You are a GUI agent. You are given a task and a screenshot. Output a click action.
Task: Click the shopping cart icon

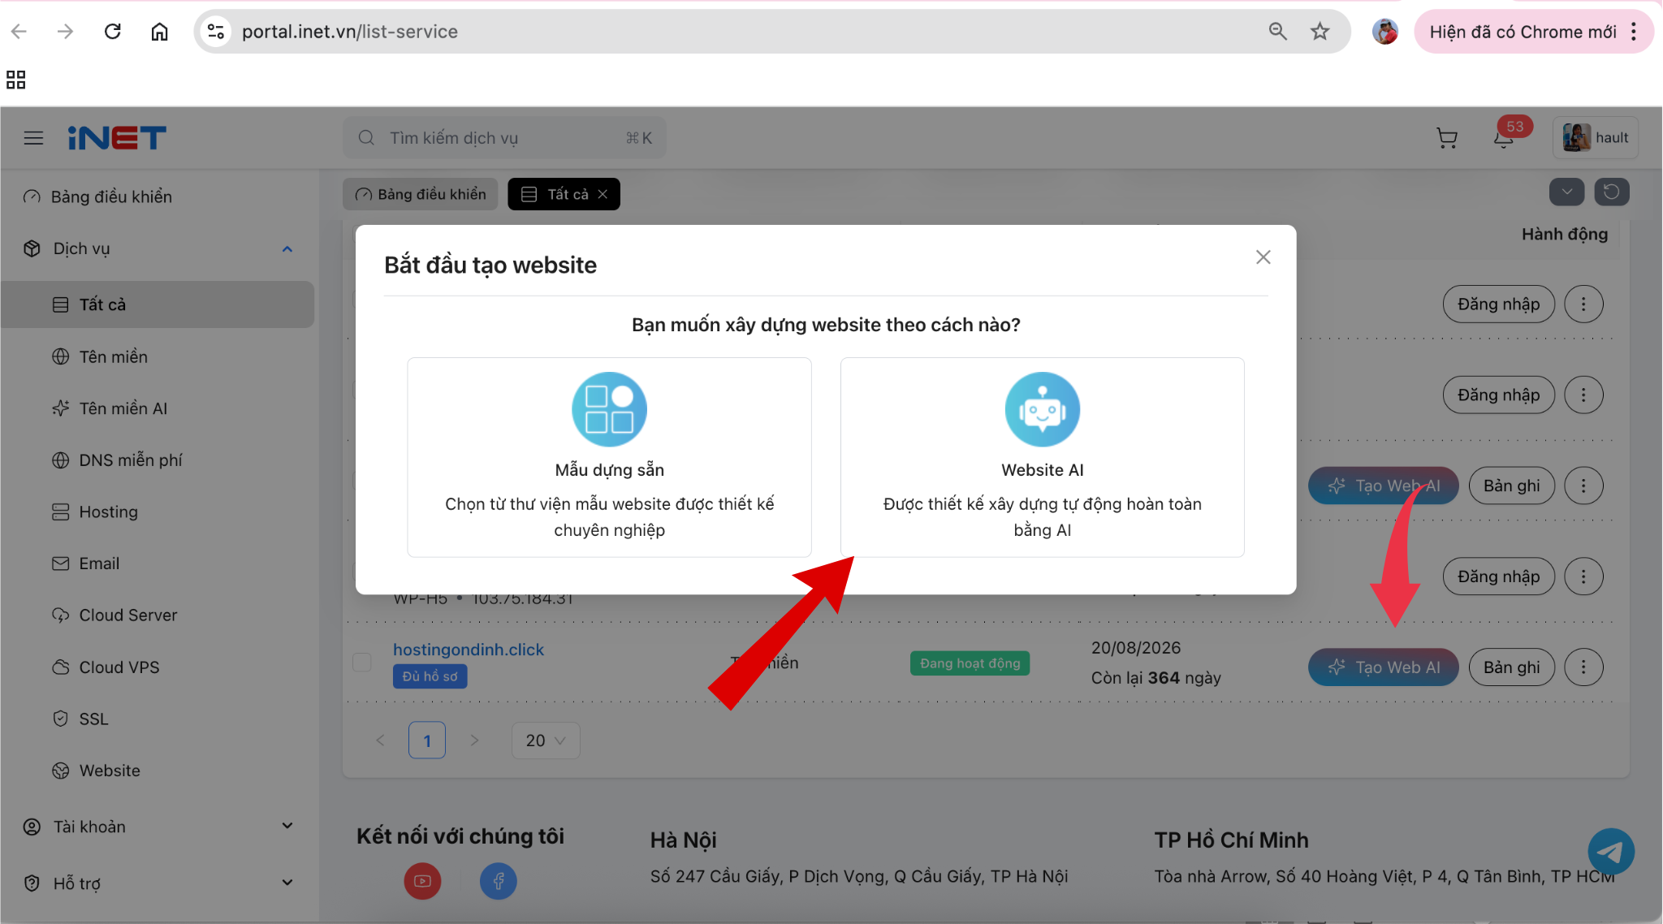coord(1447,137)
